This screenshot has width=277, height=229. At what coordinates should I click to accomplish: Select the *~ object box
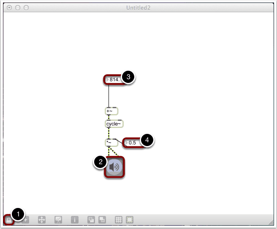[111, 143]
